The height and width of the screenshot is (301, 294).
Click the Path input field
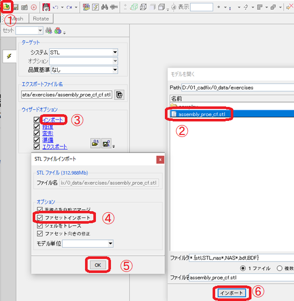pos(237,88)
